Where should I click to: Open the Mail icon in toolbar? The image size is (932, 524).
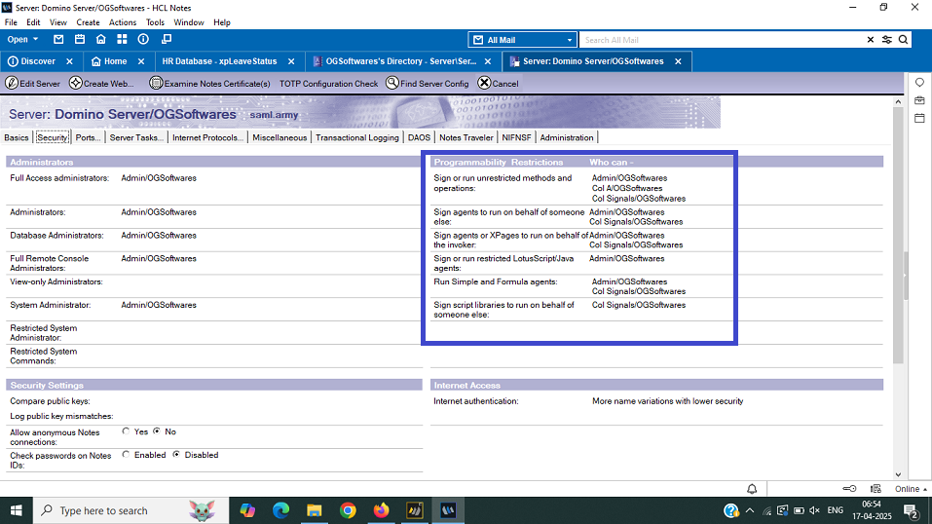tap(58, 39)
